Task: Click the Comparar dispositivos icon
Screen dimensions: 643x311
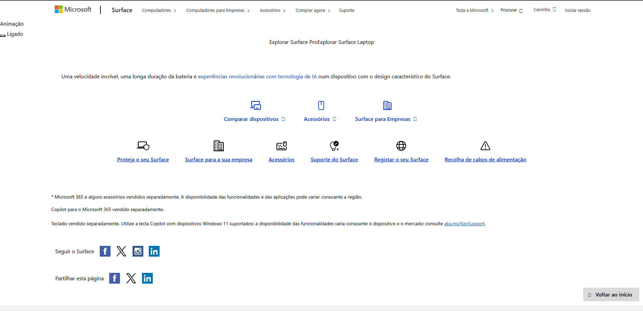Action: [256, 105]
